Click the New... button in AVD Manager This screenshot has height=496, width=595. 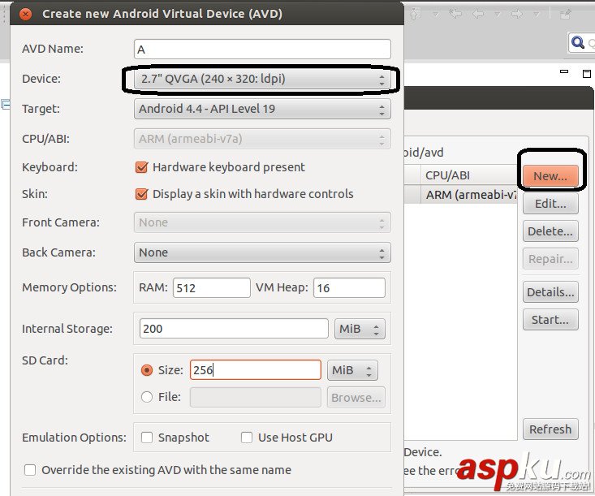pyautogui.click(x=550, y=175)
